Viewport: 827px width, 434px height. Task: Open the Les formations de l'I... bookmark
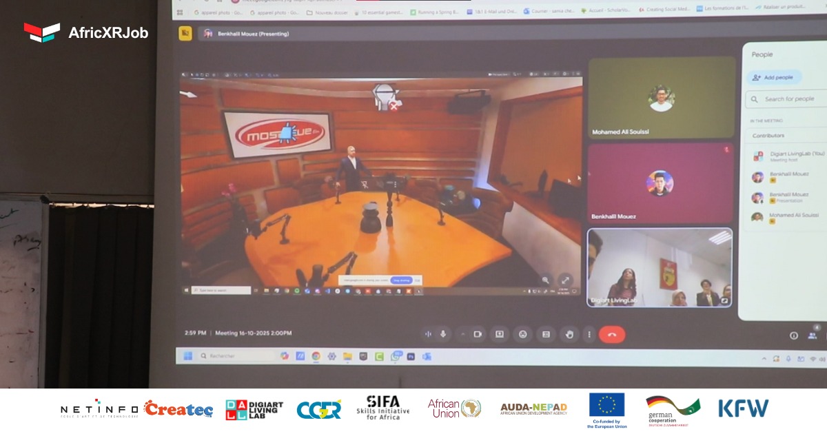tap(722, 9)
